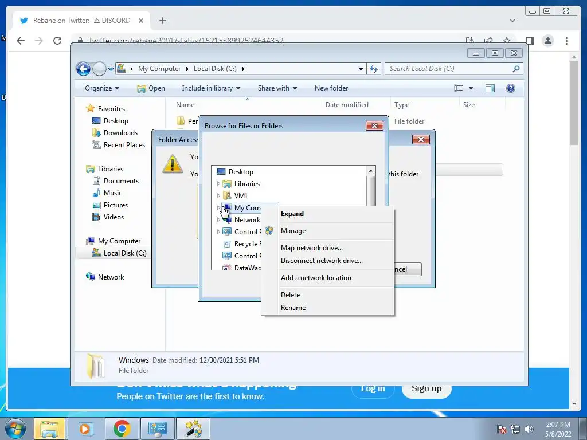Select Recycle Bin icon in browse tree
This screenshot has height=440, width=587.
click(227, 244)
